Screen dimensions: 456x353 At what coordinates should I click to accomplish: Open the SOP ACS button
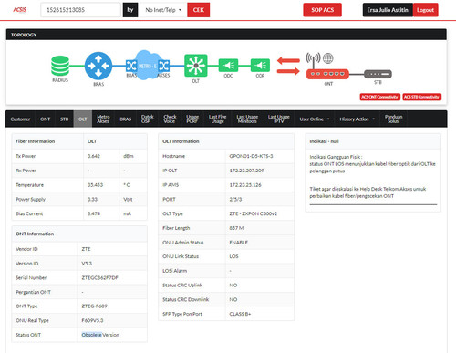[322, 10]
